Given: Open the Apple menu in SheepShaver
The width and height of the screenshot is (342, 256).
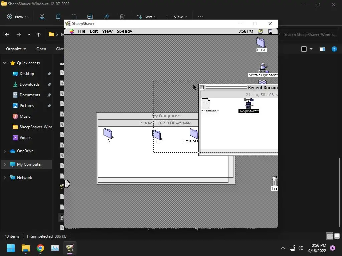Looking at the screenshot, I should click(x=72, y=31).
